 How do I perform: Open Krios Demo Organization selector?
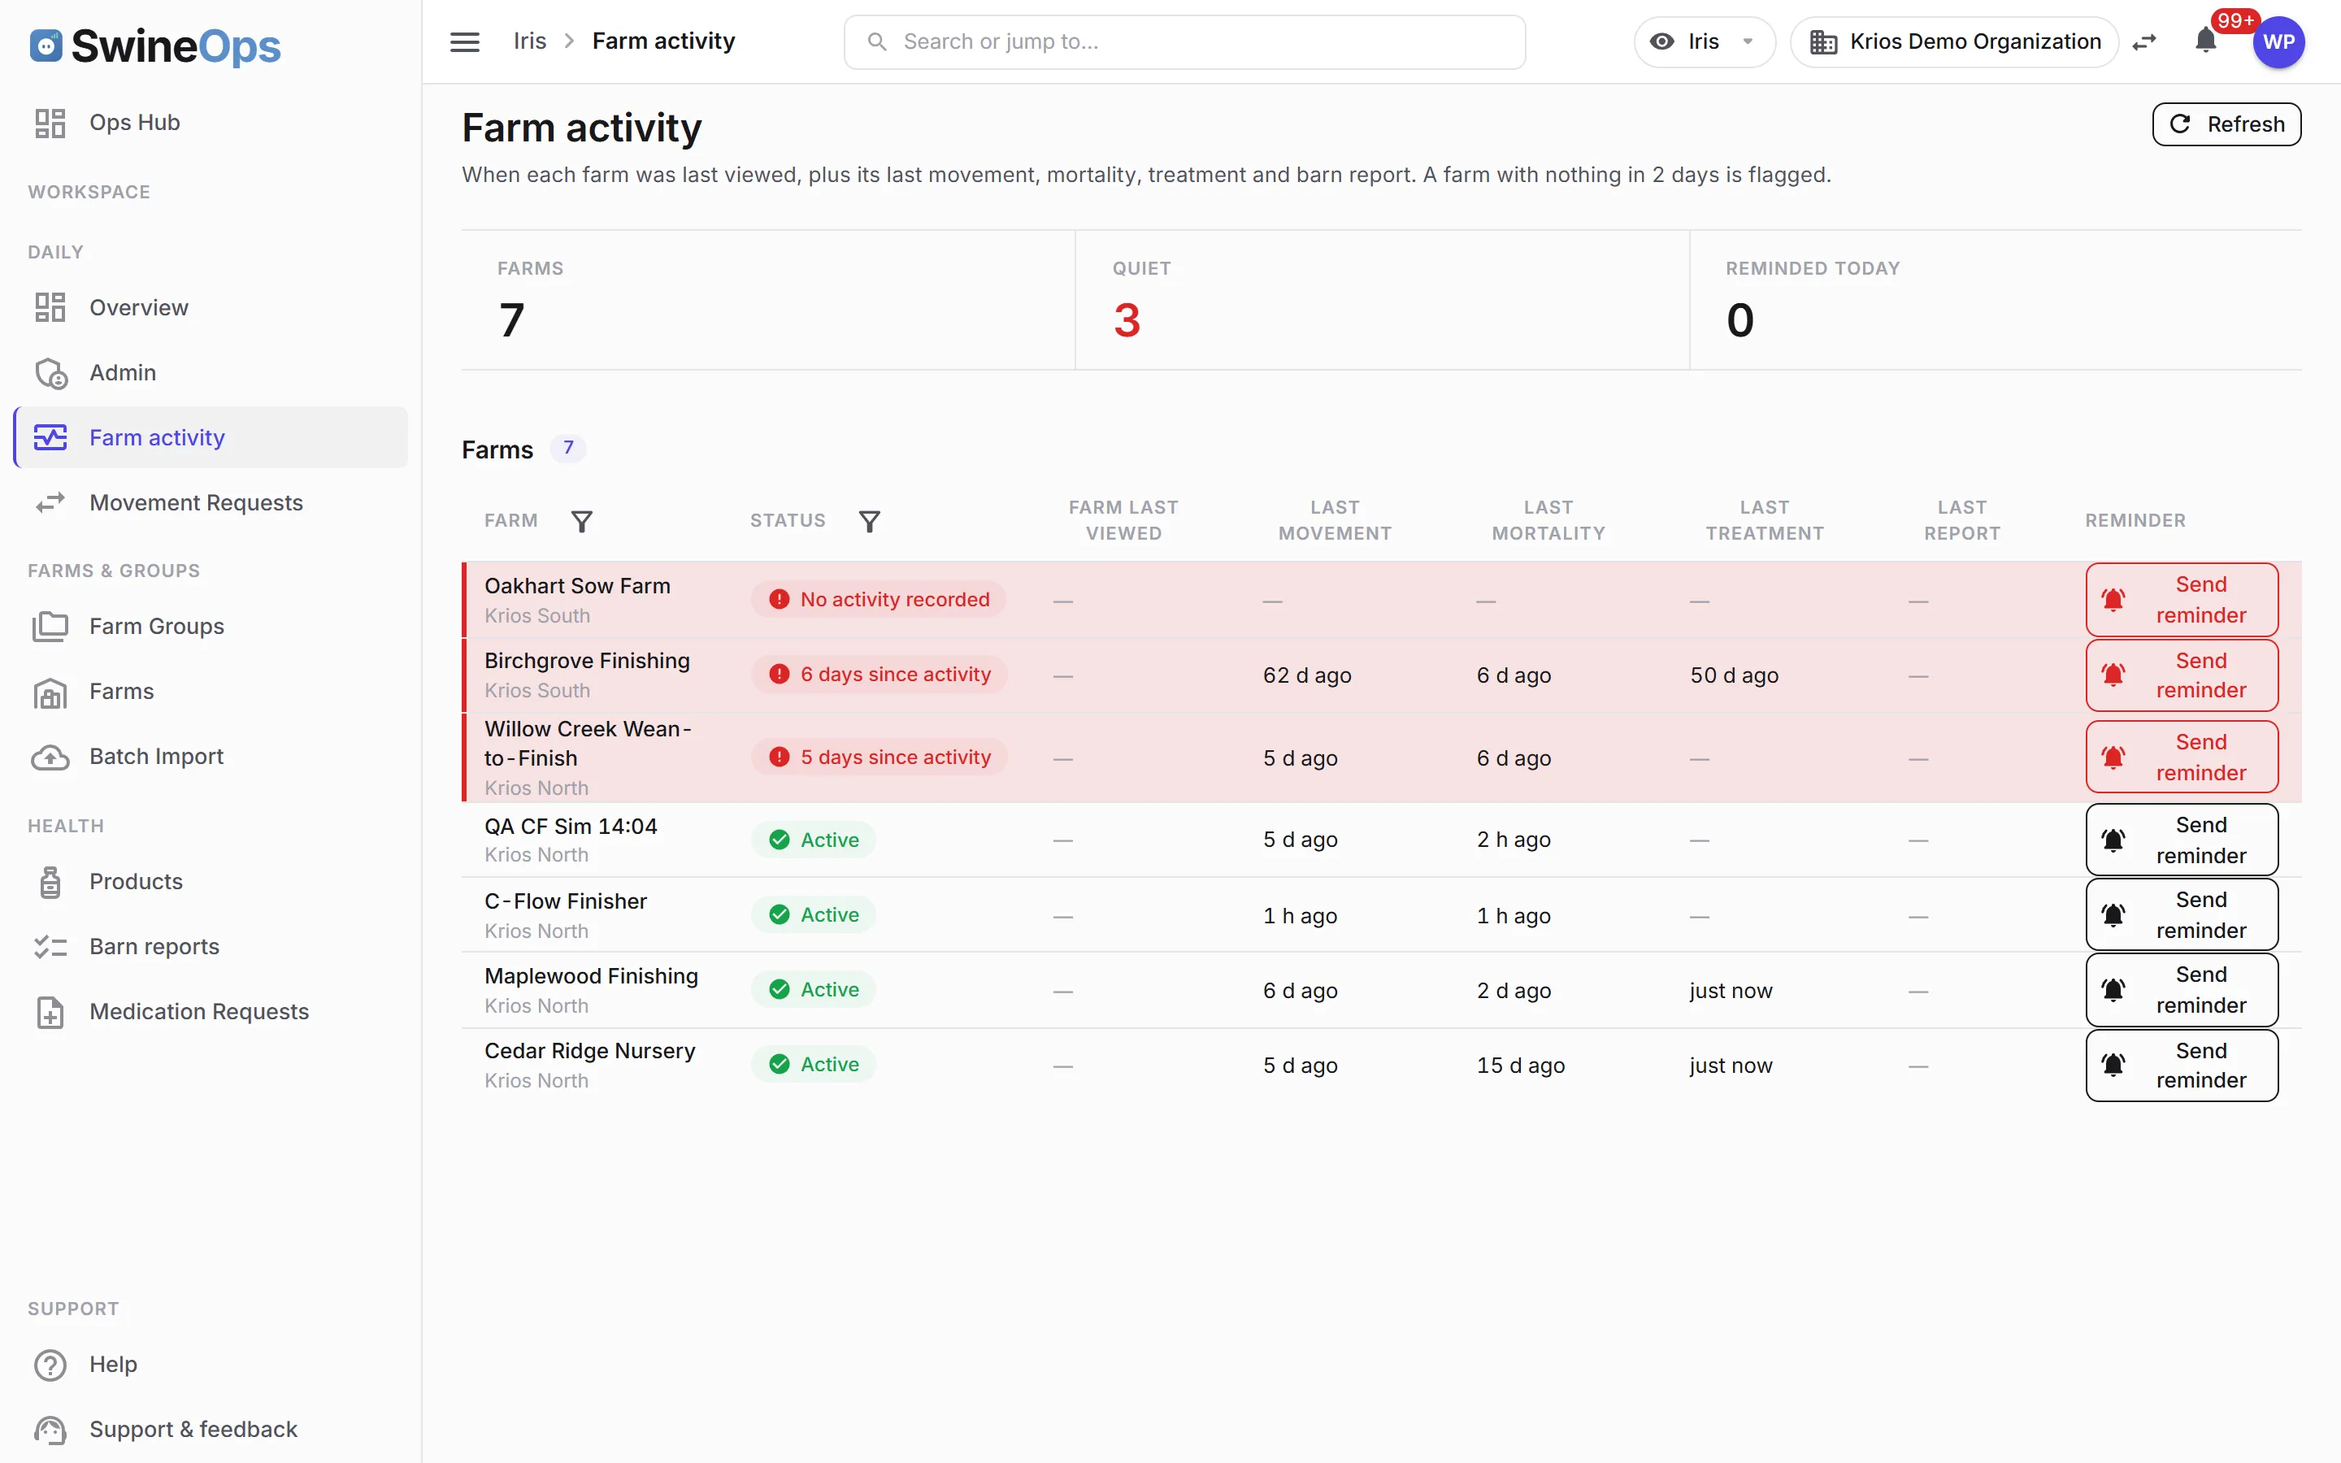pyautogui.click(x=1954, y=41)
